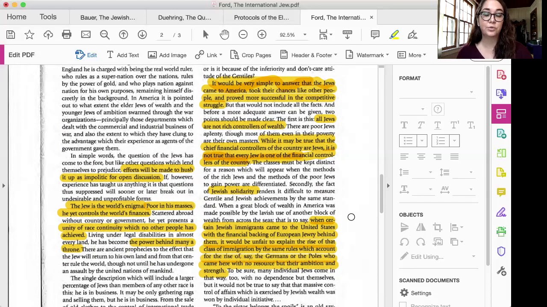The height and width of the screenshot is (307, 547).
Task: Toggle underline text in Format panel
Action: [x=438, y=125]
